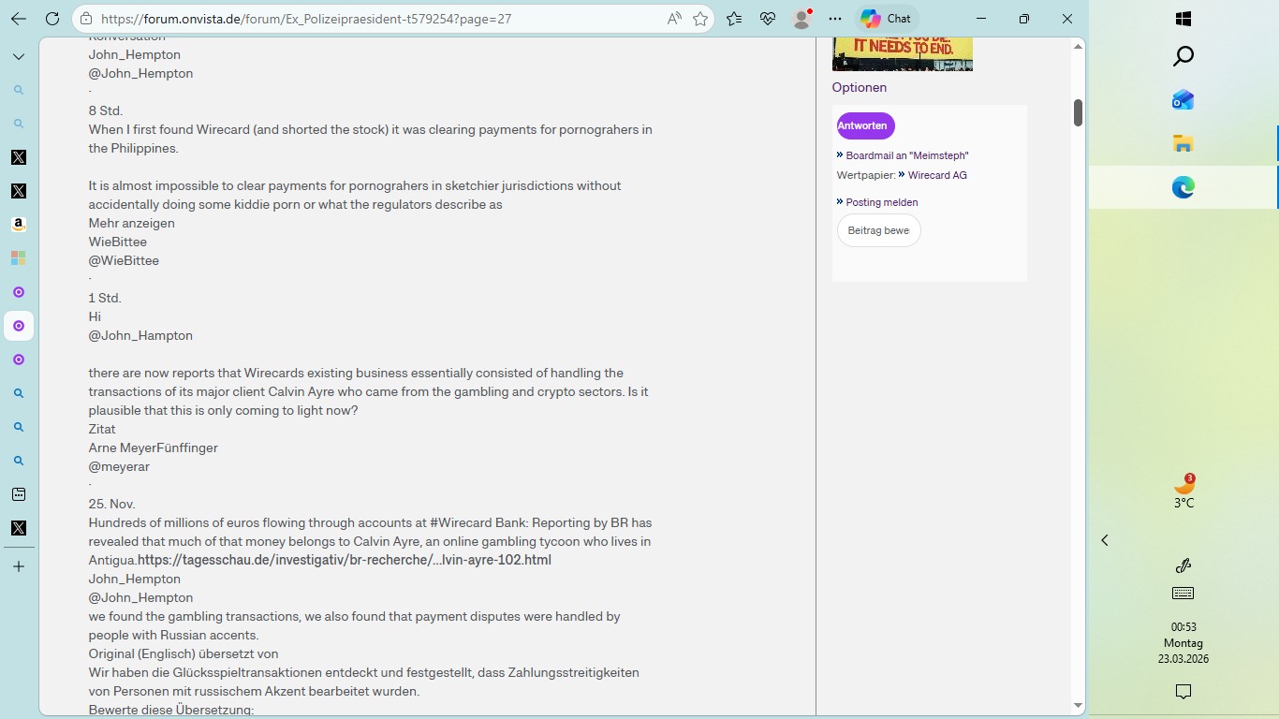Expand the vertical tab actions menu
This screenshot has width=1279, height=719.
click(x=19, y=56)
